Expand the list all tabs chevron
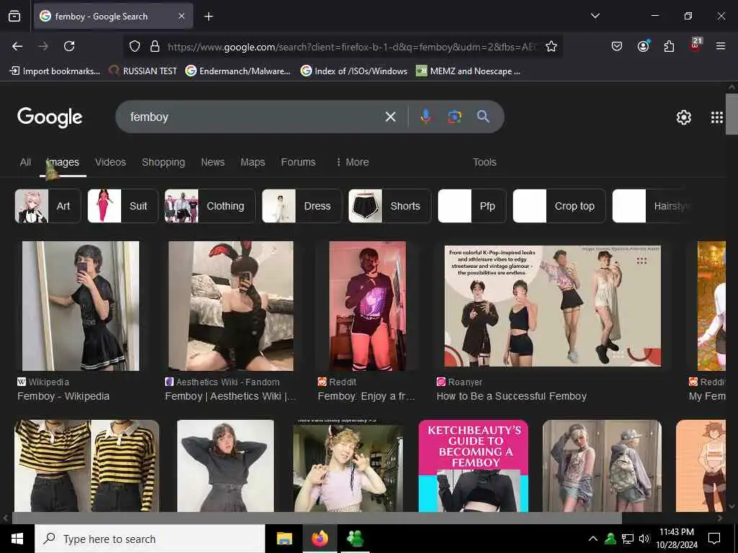The height and width of the screenshot is (553, 738). coord(595,16)
